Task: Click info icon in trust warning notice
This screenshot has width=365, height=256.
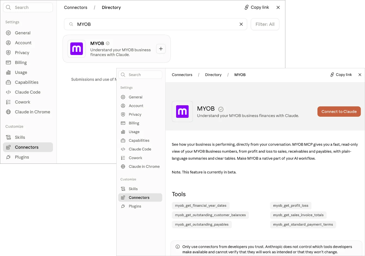Action: [177, 247]
